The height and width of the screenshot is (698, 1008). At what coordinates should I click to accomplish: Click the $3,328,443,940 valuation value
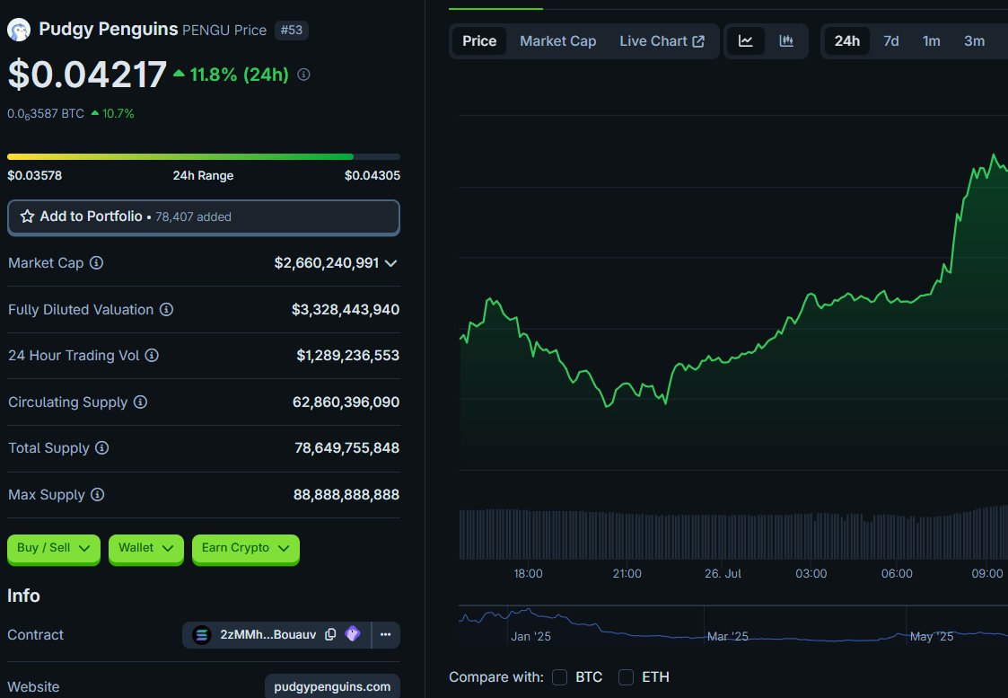[x=346, y=309]
